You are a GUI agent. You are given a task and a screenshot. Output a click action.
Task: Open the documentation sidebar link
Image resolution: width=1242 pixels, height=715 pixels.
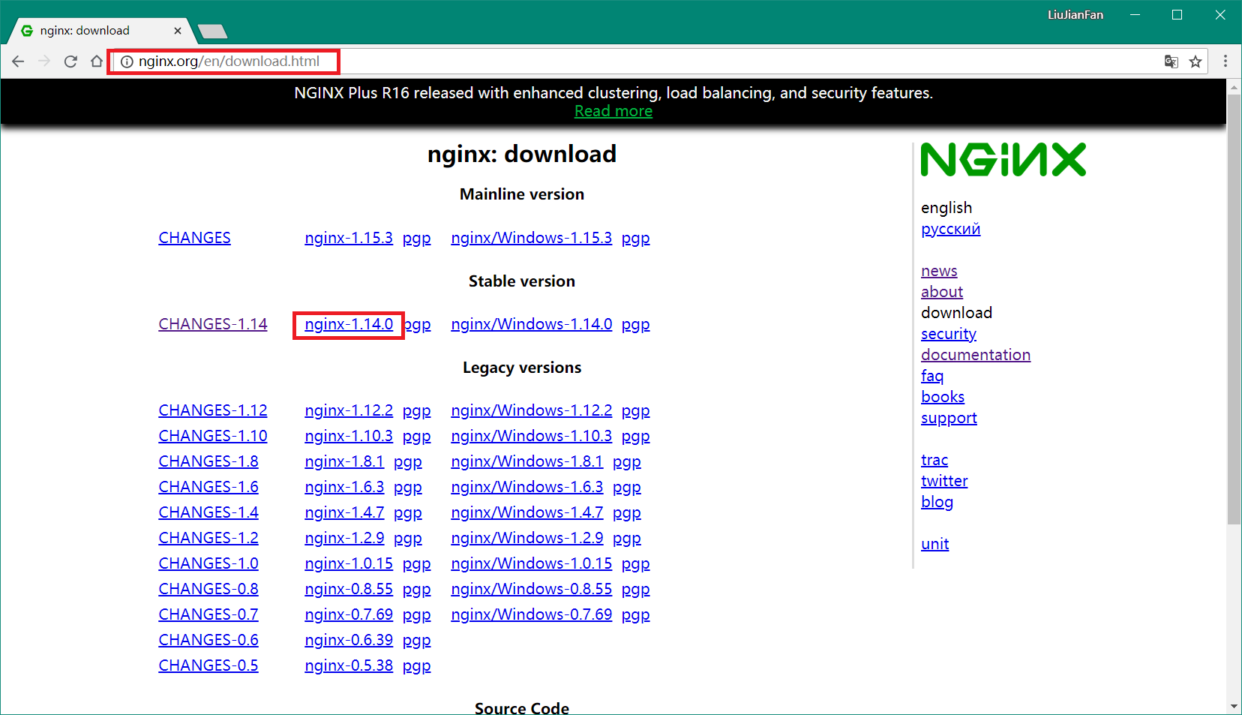pos(976,355)
